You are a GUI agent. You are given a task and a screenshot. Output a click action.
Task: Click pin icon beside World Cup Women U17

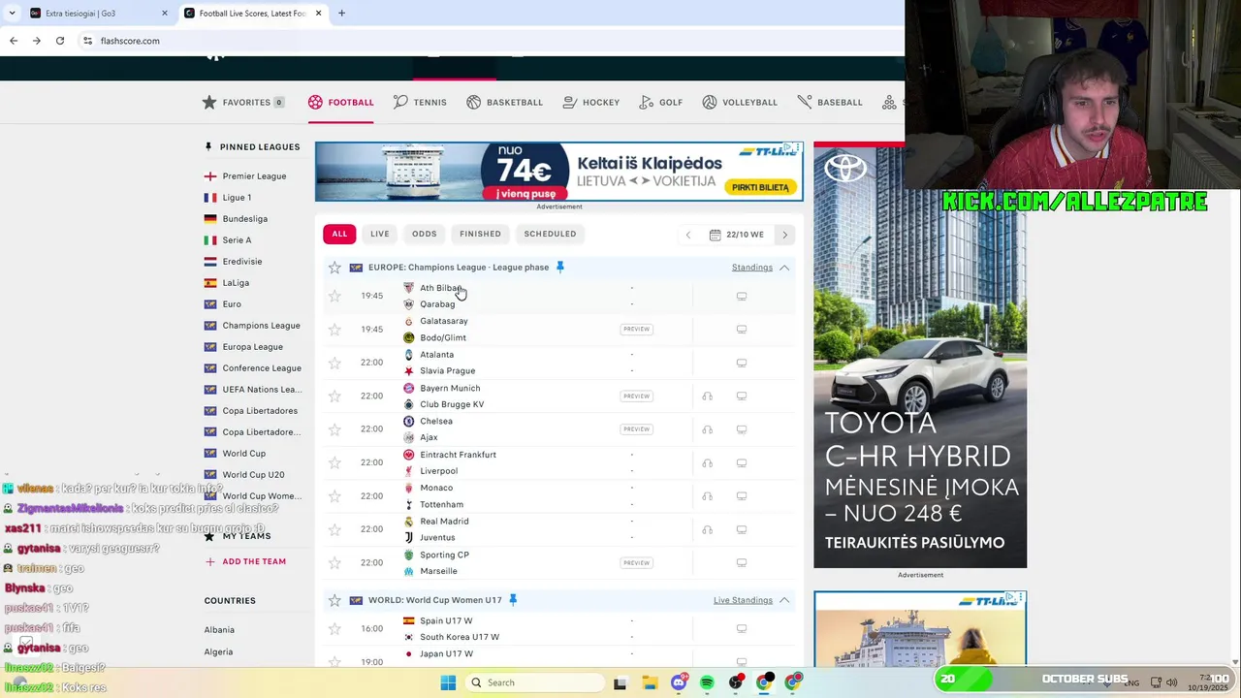coord(513,600)
